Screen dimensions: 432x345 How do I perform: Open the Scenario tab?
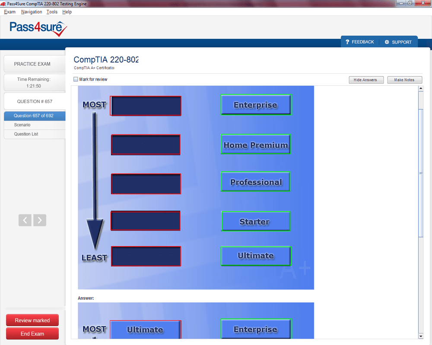pos(35,125)
